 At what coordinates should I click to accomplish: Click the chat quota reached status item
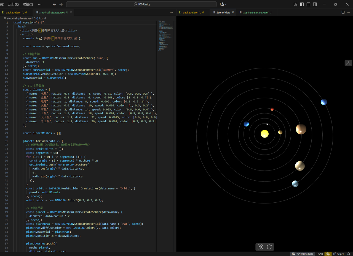click(x=303, y=254)
